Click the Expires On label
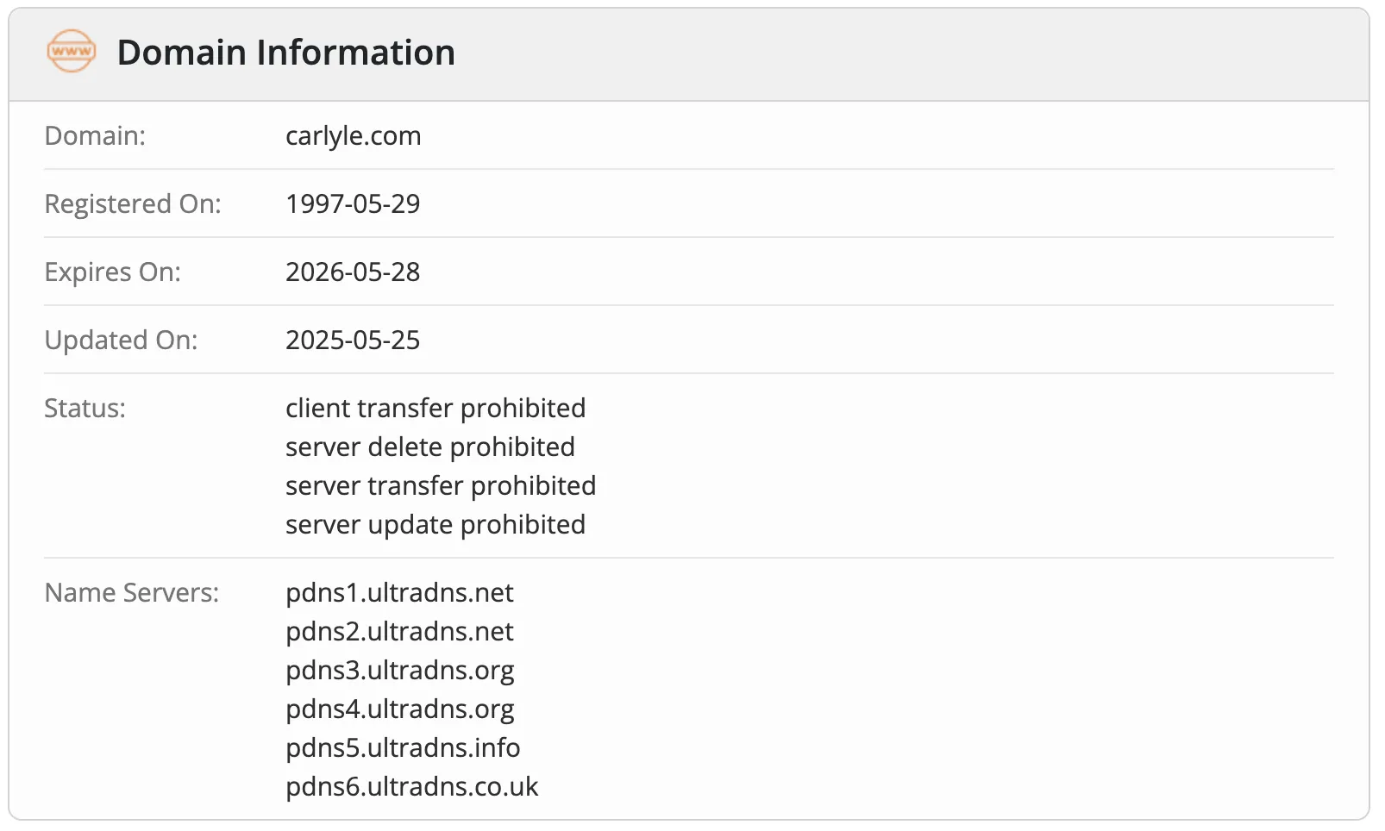 click(x=113, y=272)
